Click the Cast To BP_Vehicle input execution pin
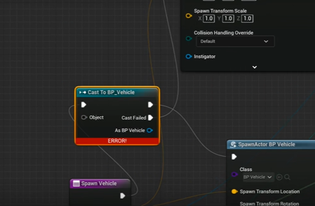The image size is (315, 206). (x=84, y=104)
